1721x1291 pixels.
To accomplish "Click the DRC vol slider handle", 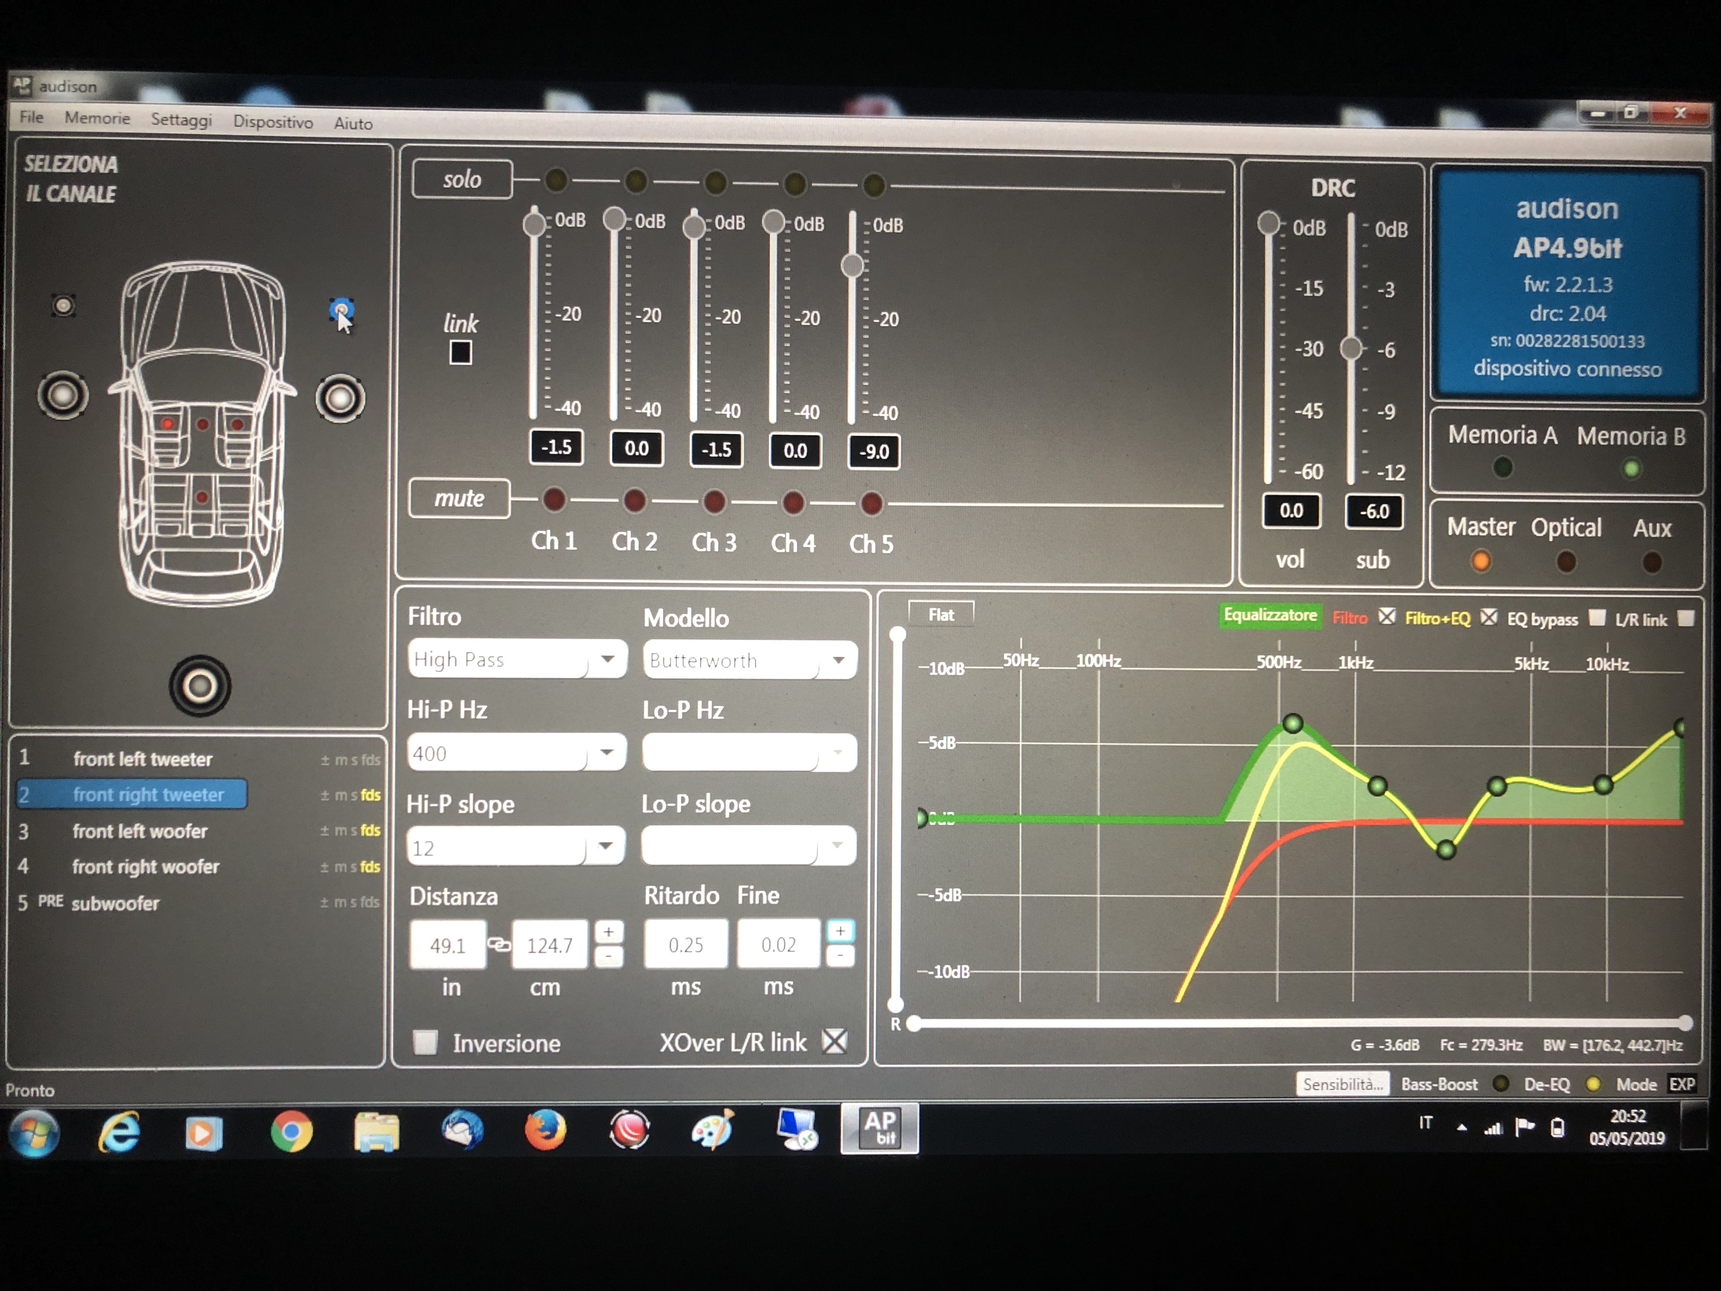I will coord(1269,222).
